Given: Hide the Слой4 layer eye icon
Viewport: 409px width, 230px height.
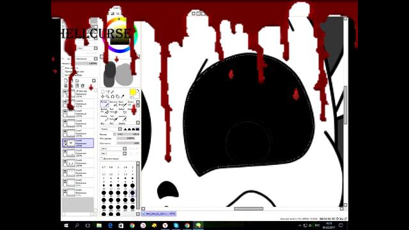Looking at the screenshot, I should click(65, 161).
